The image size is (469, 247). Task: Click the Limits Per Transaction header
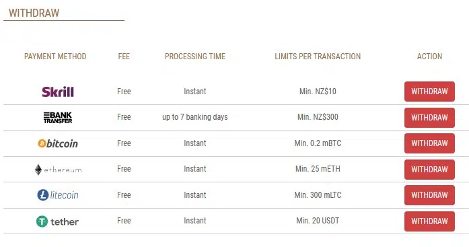[x=318, y=57]
